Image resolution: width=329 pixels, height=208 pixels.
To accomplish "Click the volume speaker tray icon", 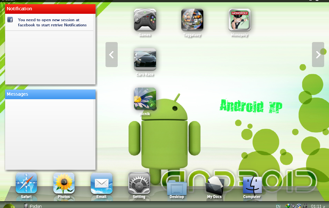I will (293, 206).
